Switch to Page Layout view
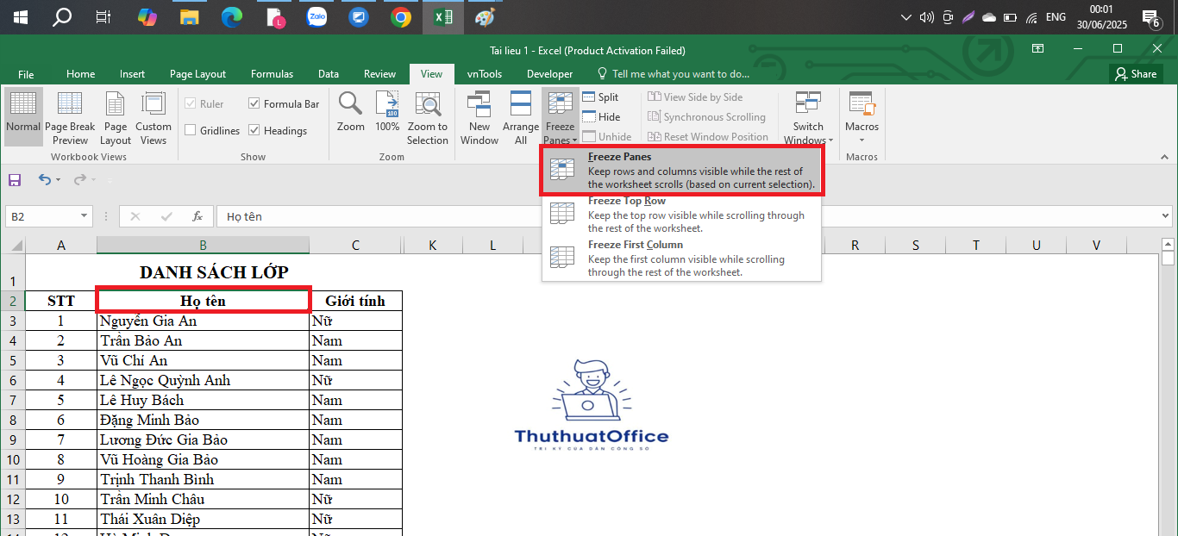The height and width of the screenshot is (536, 1178). coord(116,116)
